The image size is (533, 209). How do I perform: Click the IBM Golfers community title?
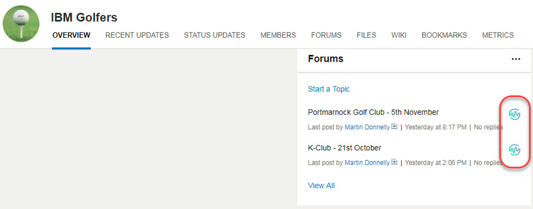point(84,17)
